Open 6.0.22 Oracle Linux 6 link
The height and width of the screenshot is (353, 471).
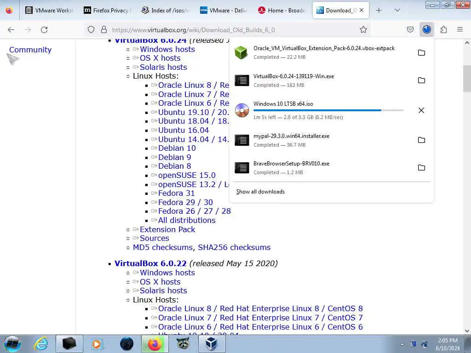[x=260, y=327]
